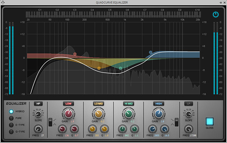Click the HI MID Q value 1.1
The image size is (227, 143).
(137, 135)
